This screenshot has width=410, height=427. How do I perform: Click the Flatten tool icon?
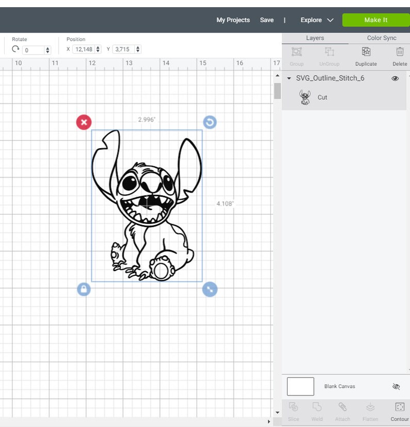tap(370, 407)
